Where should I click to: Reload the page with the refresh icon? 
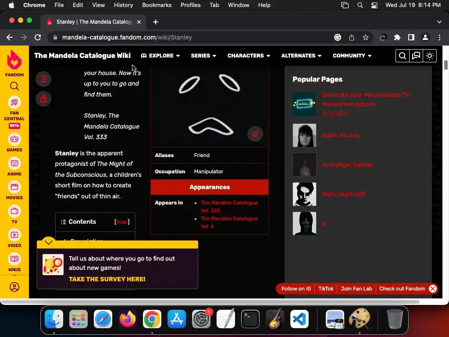38,37
